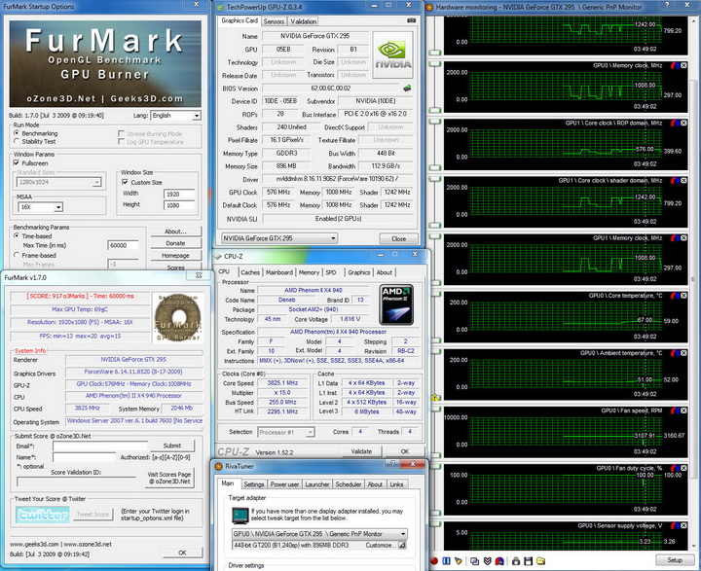
Task: Click the Homepage button in FurMark
Action: 175,256
